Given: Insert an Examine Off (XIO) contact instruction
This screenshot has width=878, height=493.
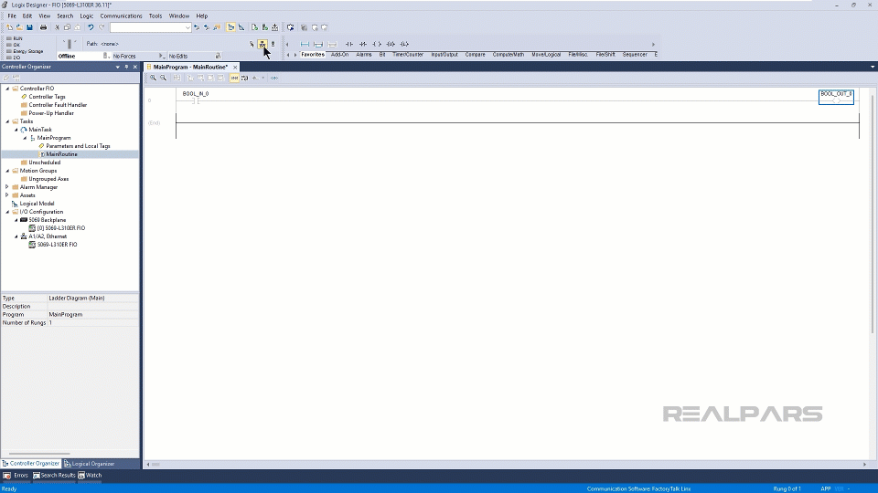Looking at the screenshot, I should [x=363, y=44].
